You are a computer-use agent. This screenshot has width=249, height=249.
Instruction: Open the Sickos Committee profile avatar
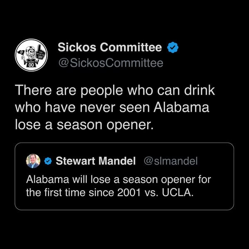pyautogui.click(x=31, y=55)
